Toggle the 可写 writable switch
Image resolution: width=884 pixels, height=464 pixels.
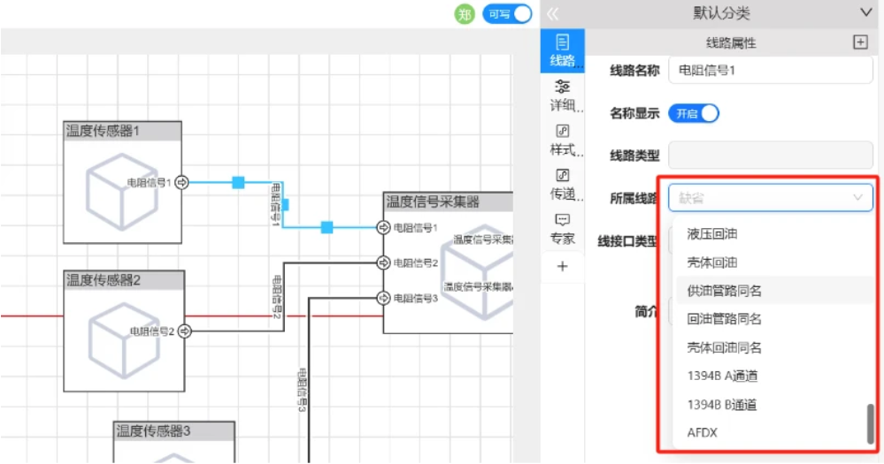(x=507, y=13)
